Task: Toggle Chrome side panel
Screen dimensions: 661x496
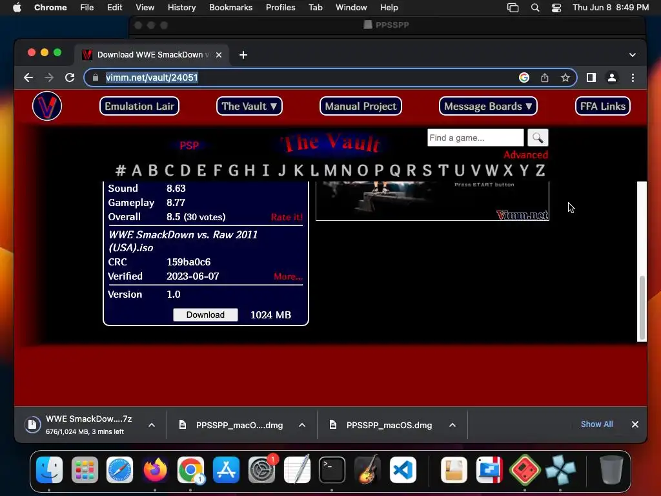Action: click(591, 77)
